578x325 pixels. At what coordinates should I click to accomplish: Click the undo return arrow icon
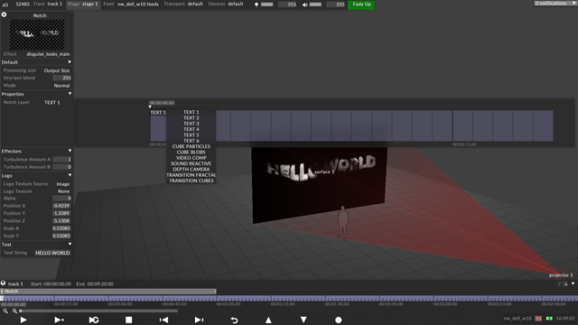tap(234, 320)
